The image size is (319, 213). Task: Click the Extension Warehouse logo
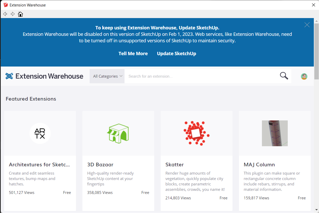click(44, 76)
